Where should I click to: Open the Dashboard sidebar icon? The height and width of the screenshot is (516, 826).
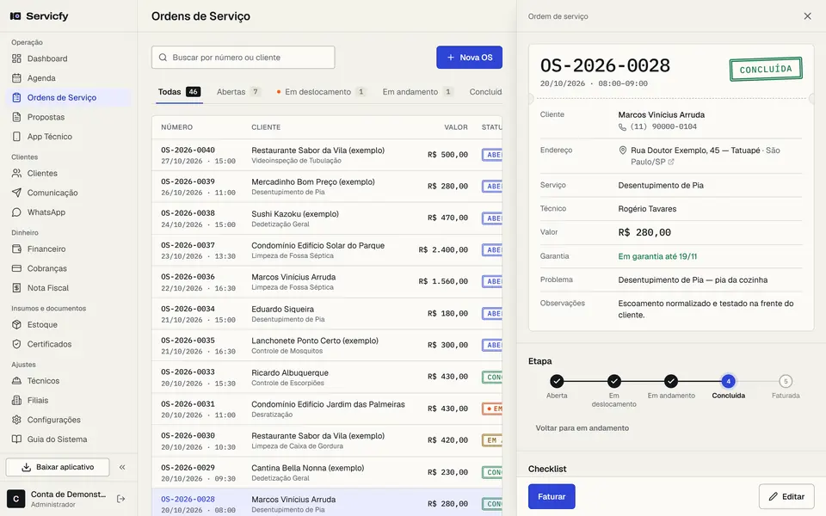[x=17, y=58]
